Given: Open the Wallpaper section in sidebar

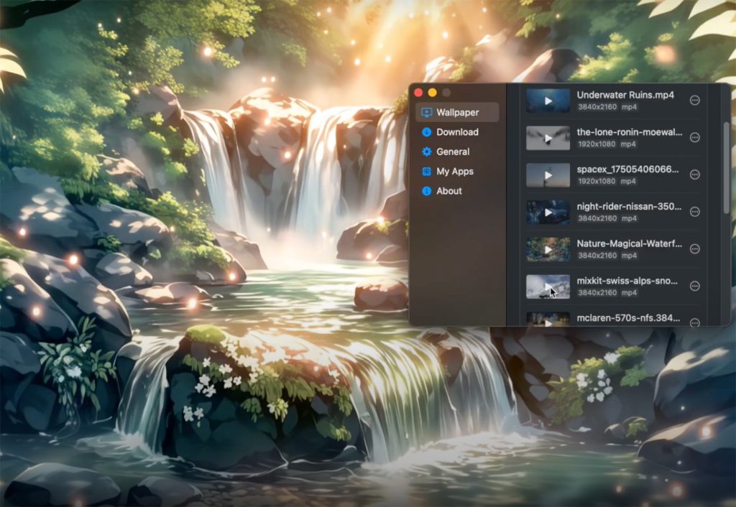Looking at the screenshot, I should coord(456,113).
